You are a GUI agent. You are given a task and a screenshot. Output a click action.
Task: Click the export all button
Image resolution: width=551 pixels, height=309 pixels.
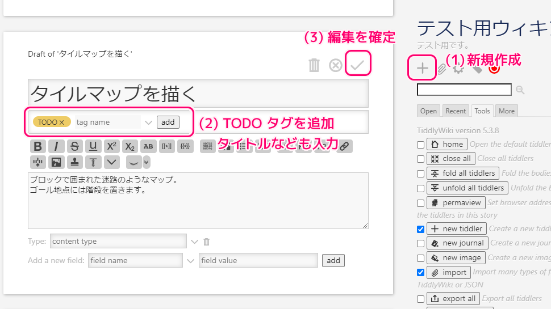[x=453, y=298]
